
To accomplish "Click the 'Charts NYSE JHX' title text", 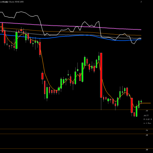I will click(x=16, y=2).
